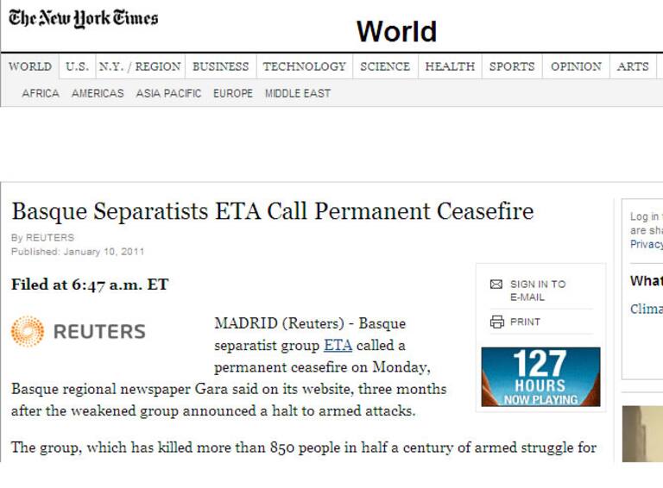
Task: Switch to the Business section
Action: [220, 66]
